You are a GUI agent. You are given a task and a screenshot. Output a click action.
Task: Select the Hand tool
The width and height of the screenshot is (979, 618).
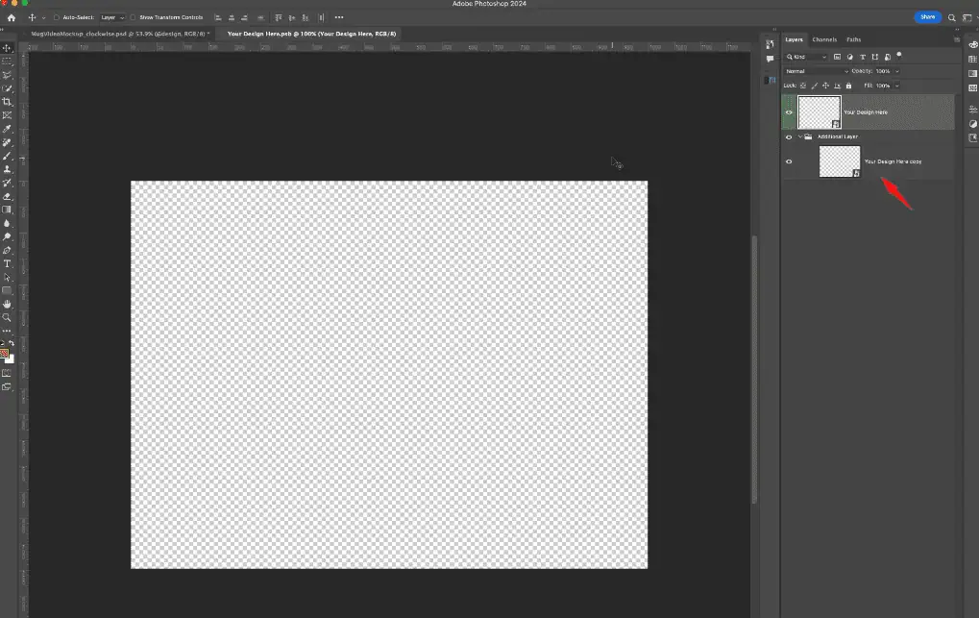(7, 304)
